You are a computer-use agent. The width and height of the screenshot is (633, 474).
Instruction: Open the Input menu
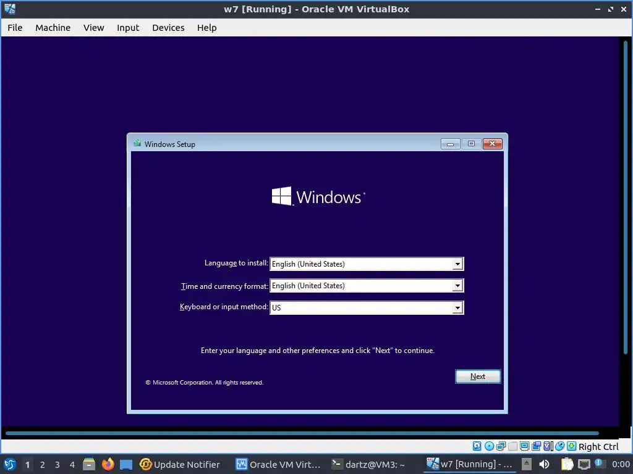point(128,27)
